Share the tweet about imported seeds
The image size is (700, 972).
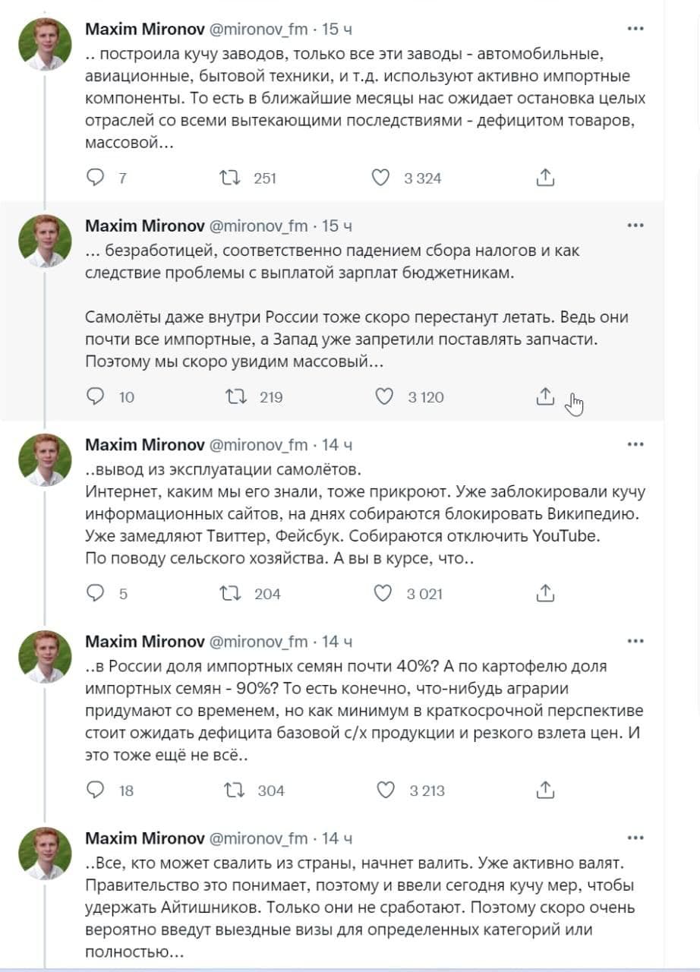click(545, 790)
